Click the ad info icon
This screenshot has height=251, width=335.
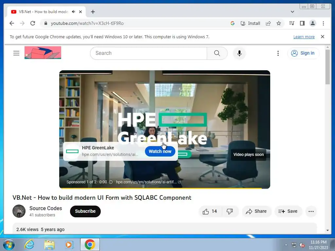click(111, 182)
